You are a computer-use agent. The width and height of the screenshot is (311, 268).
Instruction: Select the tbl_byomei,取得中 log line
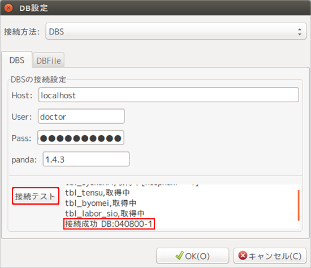[101, 203]
